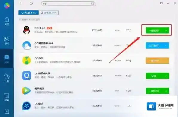Click the red badge next to QQ 9.5.3
Screen dimensions: 178x117
point(49,28)
